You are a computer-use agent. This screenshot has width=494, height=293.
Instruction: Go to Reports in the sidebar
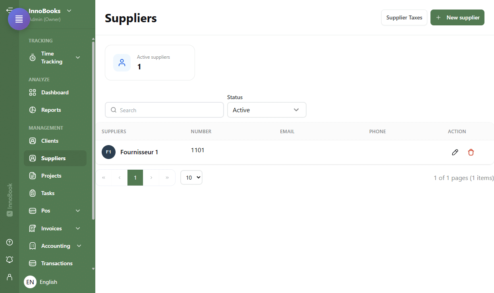[x=55, y=110]
